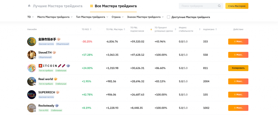This screenshot has height=115, width=278.
Task: Open 金融市场杀手 trader name
Action: [47, 39]
